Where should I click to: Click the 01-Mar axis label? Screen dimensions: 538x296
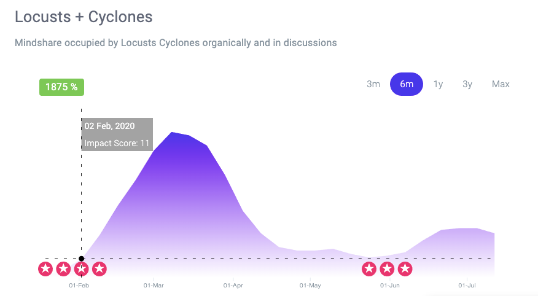click(x=154, y=286)
